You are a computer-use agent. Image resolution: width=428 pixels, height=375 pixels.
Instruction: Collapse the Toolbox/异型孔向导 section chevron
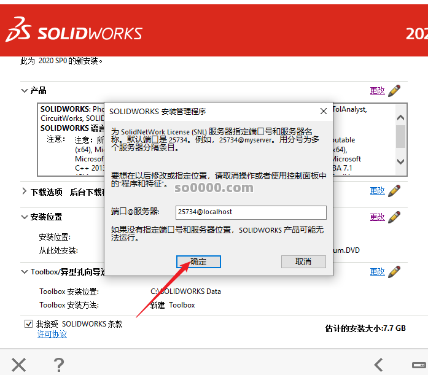coord(25,272)
